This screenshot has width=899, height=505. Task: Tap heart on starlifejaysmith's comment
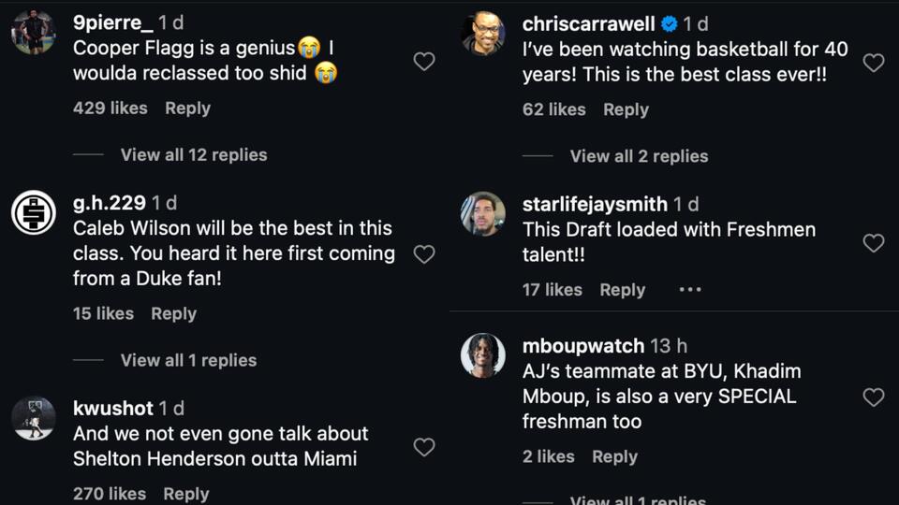873,243
